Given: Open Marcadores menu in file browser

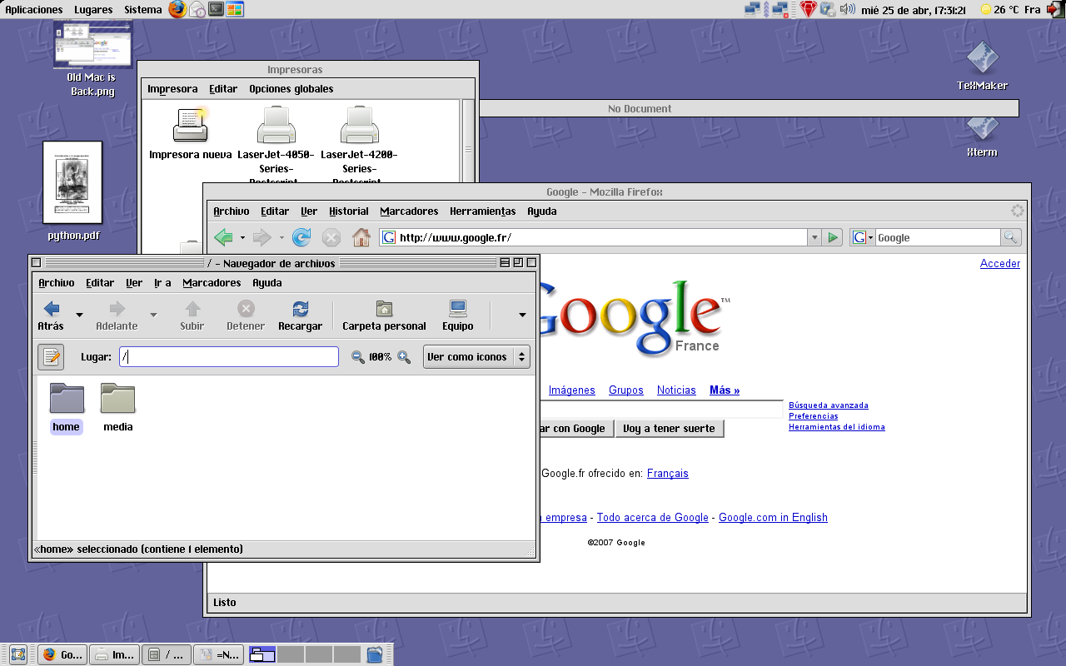Looking at the screenshot, I should pos(212,283).
